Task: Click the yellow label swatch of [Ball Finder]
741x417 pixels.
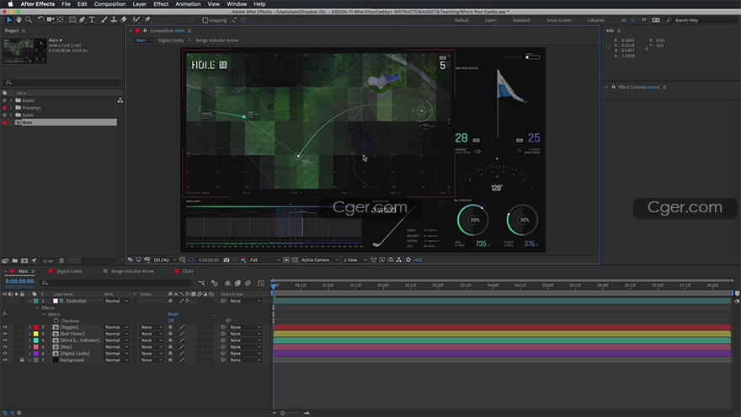Action: [36, 334]
